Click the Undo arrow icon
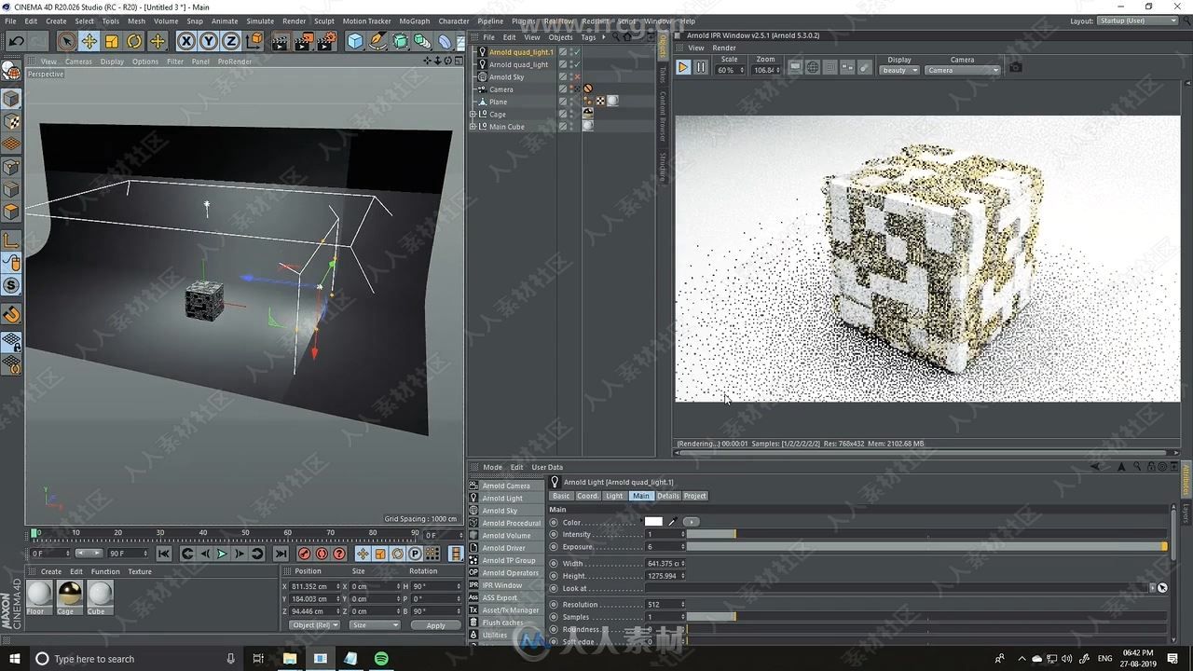The image size is (1193, 671). [x=17, y=41]
